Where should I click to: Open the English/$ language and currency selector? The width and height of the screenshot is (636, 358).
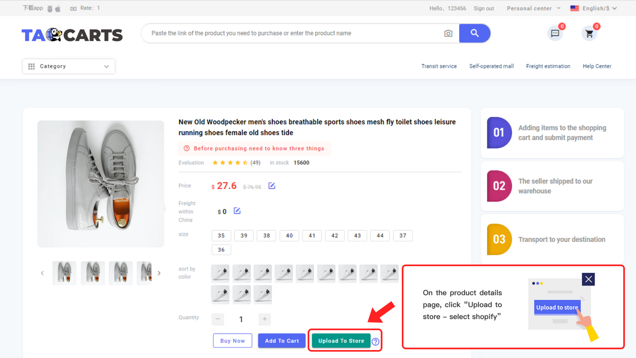(594, 8)
